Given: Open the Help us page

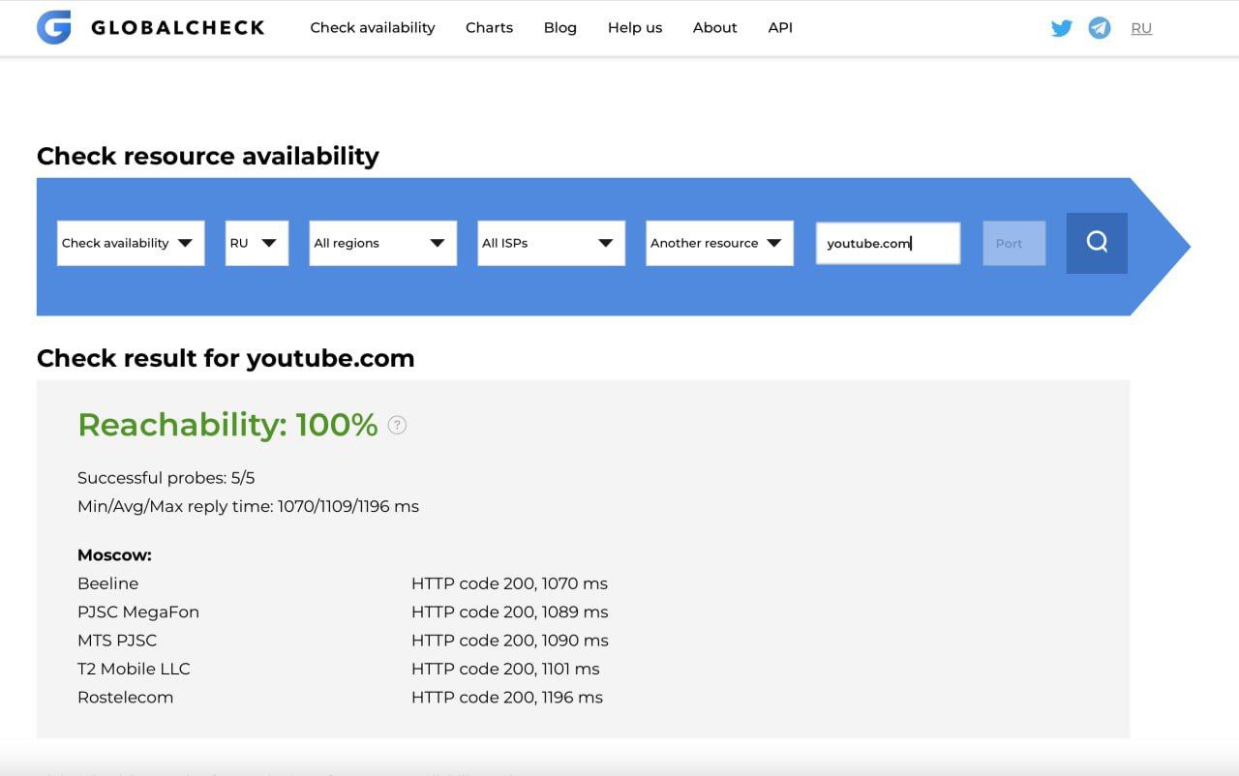Looking at the screenshot, I should [635, 28].
